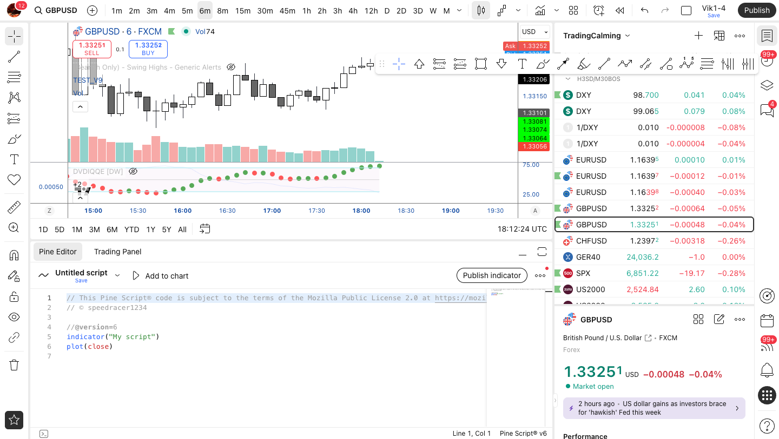Show the Swing Highs indicator via eye icon
Viewport: 779px width, 439px height.
[x=231, y=67]
